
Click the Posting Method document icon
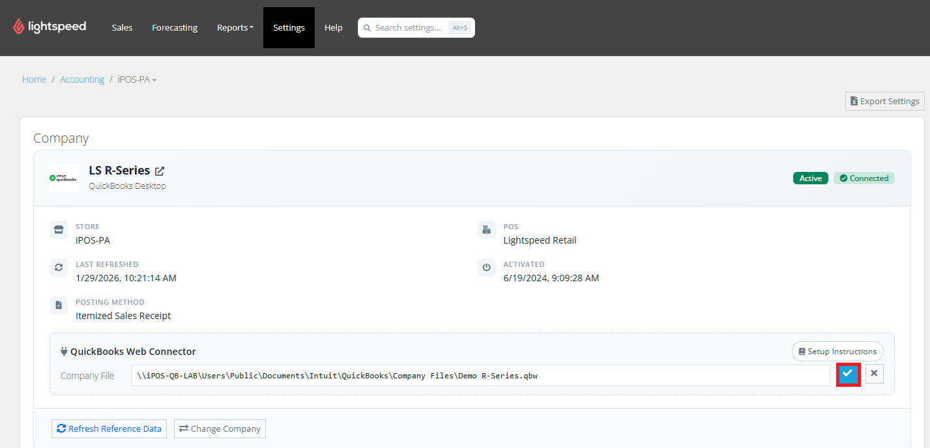pos(59,305)
